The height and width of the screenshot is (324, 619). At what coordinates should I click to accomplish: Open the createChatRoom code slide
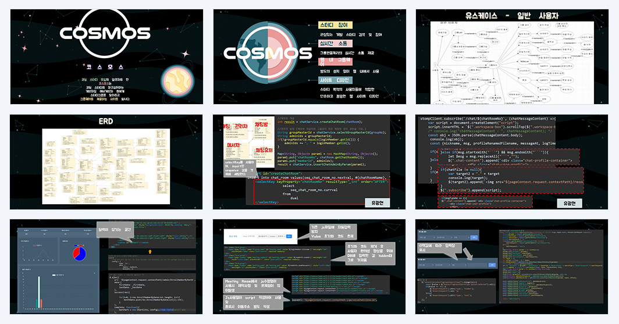pyautogui.click(x=309, y=162)
